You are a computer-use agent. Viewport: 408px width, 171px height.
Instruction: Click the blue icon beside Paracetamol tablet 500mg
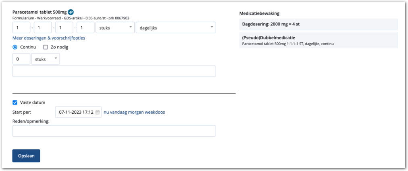[x=71, y=12]
